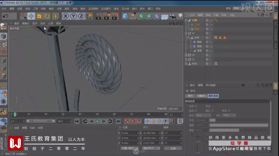Image resolution: width=279 pixels, height=156 pixels.
Task: Collapse the 03 null object
Action: 186,33
